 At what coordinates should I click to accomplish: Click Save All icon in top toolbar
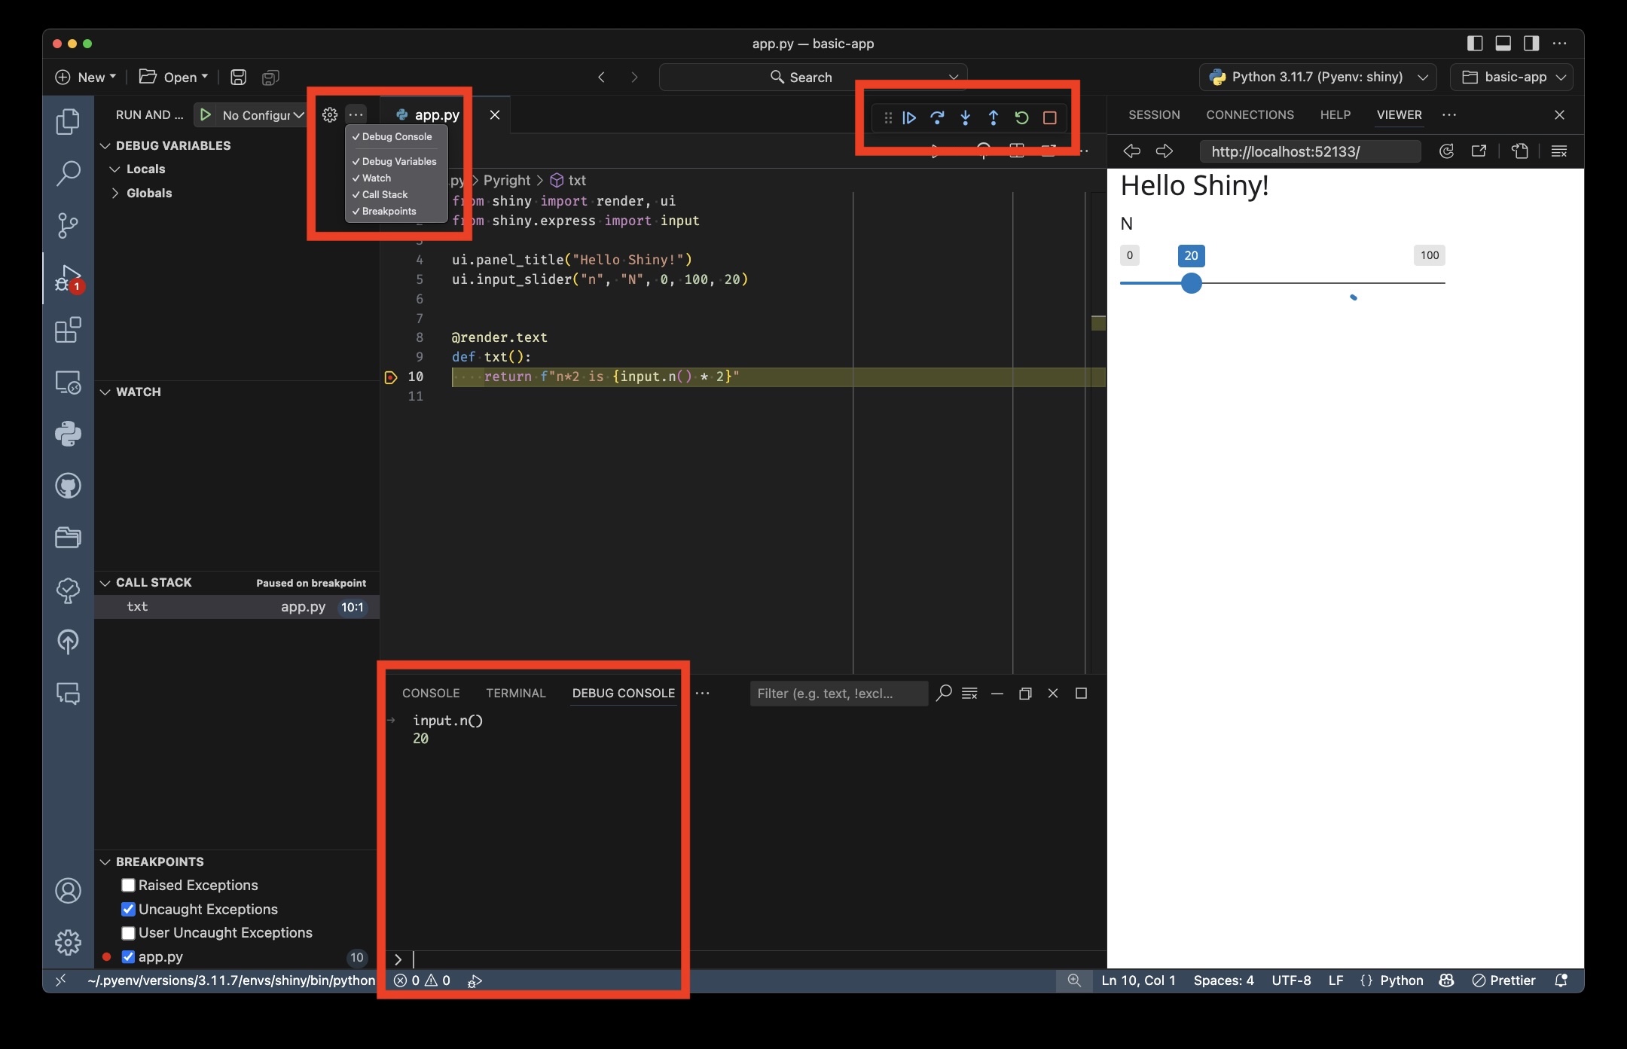(270, 77)
